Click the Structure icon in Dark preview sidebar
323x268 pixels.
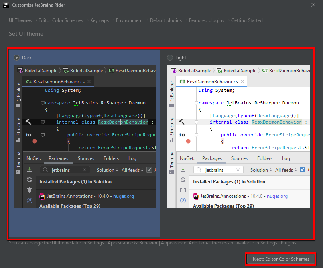[18, 140]
